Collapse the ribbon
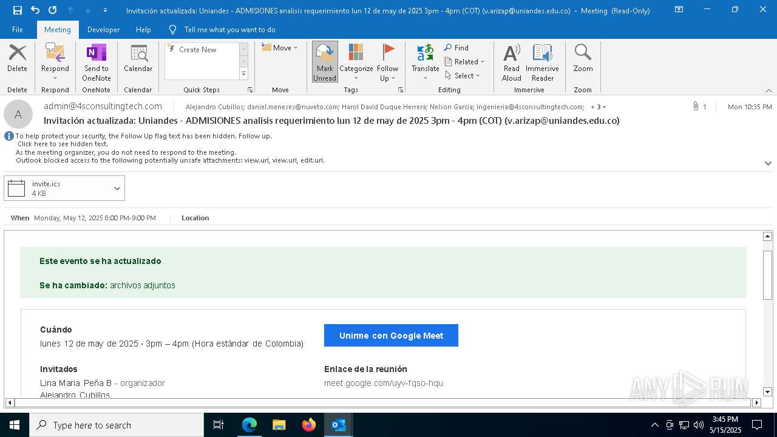This screenshot has height=437, width=777. pyautogui.click(x=769, y=90)
